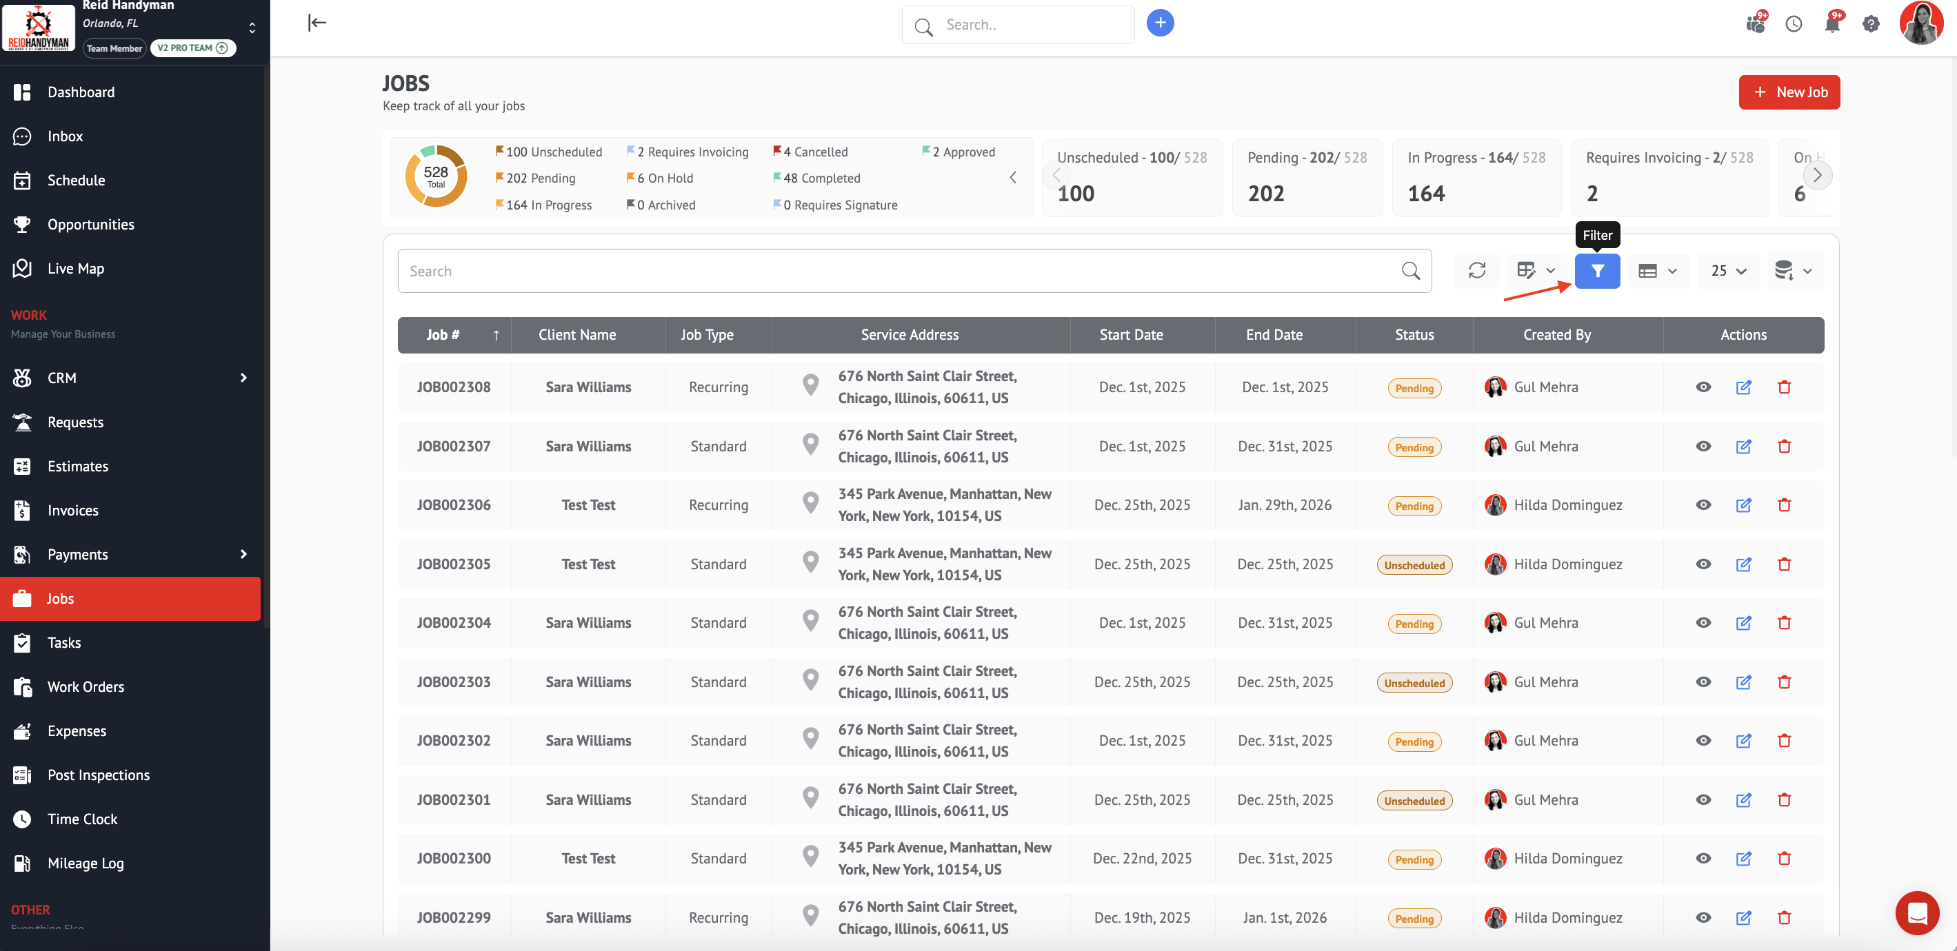This screenshot has width=1957, height=951.
Task: Collapse sidebar with arrow icon
Action: [317, 23]
